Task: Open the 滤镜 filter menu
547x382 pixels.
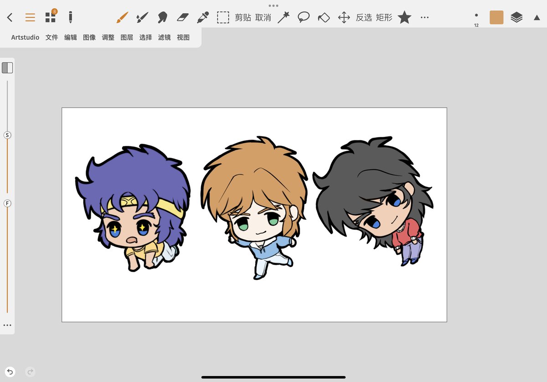Action: click(x=164, y=37)
